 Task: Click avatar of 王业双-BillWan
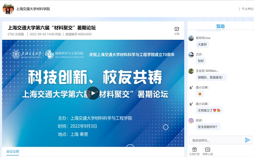pos(191,71)
